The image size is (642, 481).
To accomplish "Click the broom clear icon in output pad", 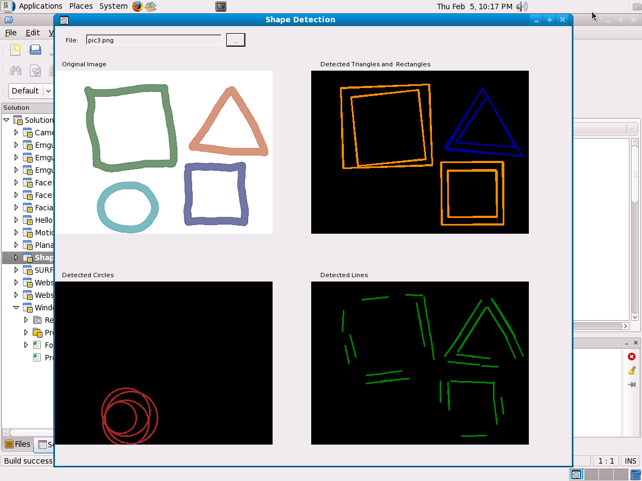I will click(x=631, y=371).
